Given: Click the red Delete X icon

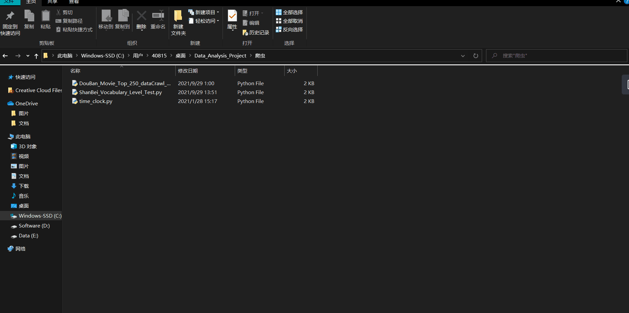Looking at the screenshot, I should coord(141,16).
